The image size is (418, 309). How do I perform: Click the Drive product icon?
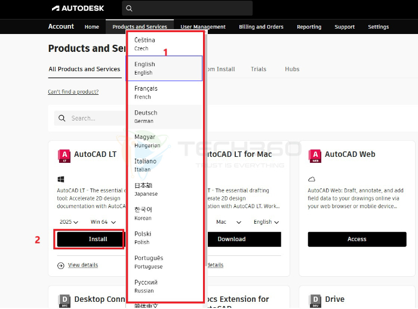(x=315, y=300)
